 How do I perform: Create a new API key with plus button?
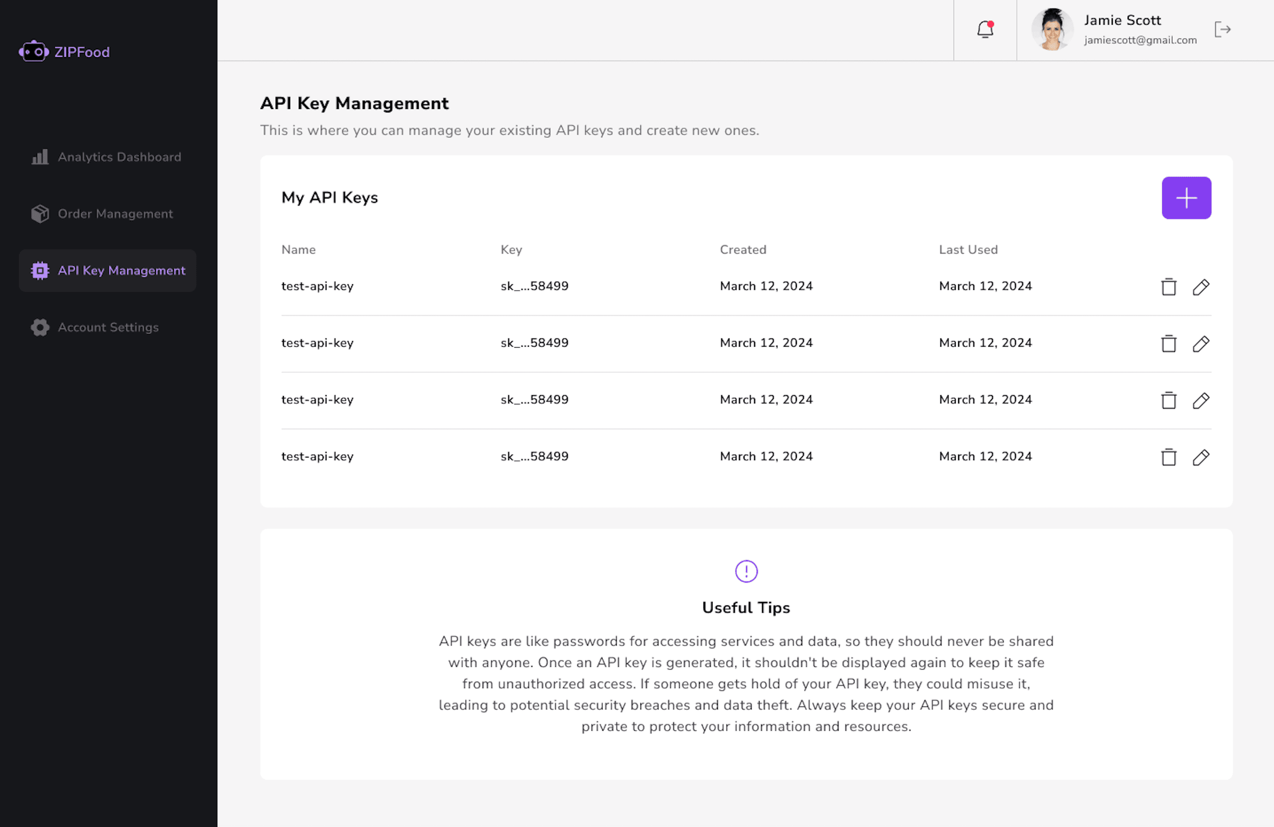(x=1186, y=198)
